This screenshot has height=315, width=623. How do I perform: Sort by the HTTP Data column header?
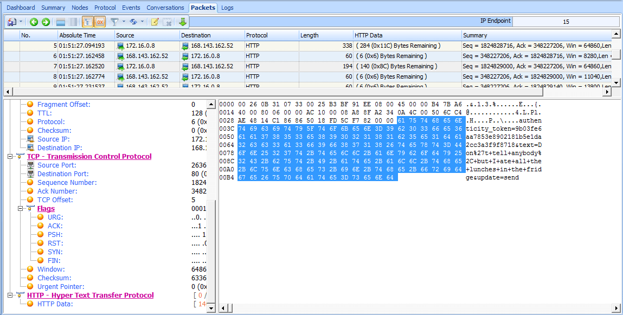point(407,35)
